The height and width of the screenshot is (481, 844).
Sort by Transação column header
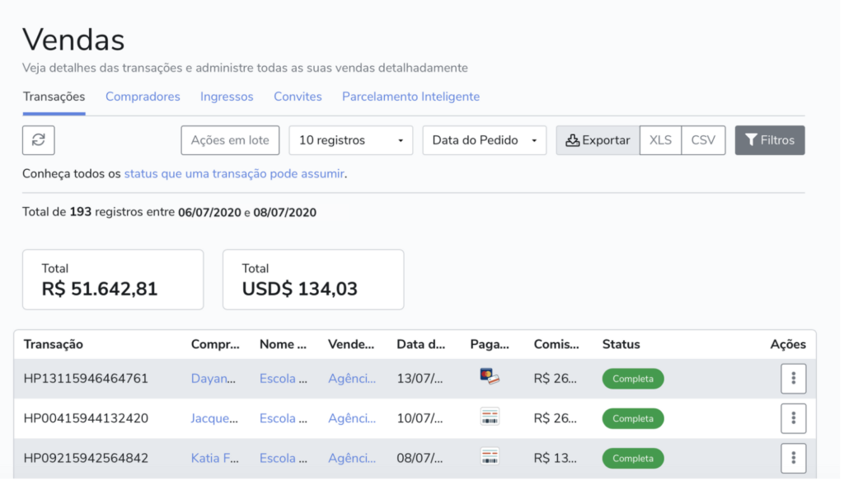tap(53, 344)
